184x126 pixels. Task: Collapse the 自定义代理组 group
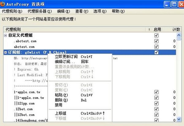point(6,35)
